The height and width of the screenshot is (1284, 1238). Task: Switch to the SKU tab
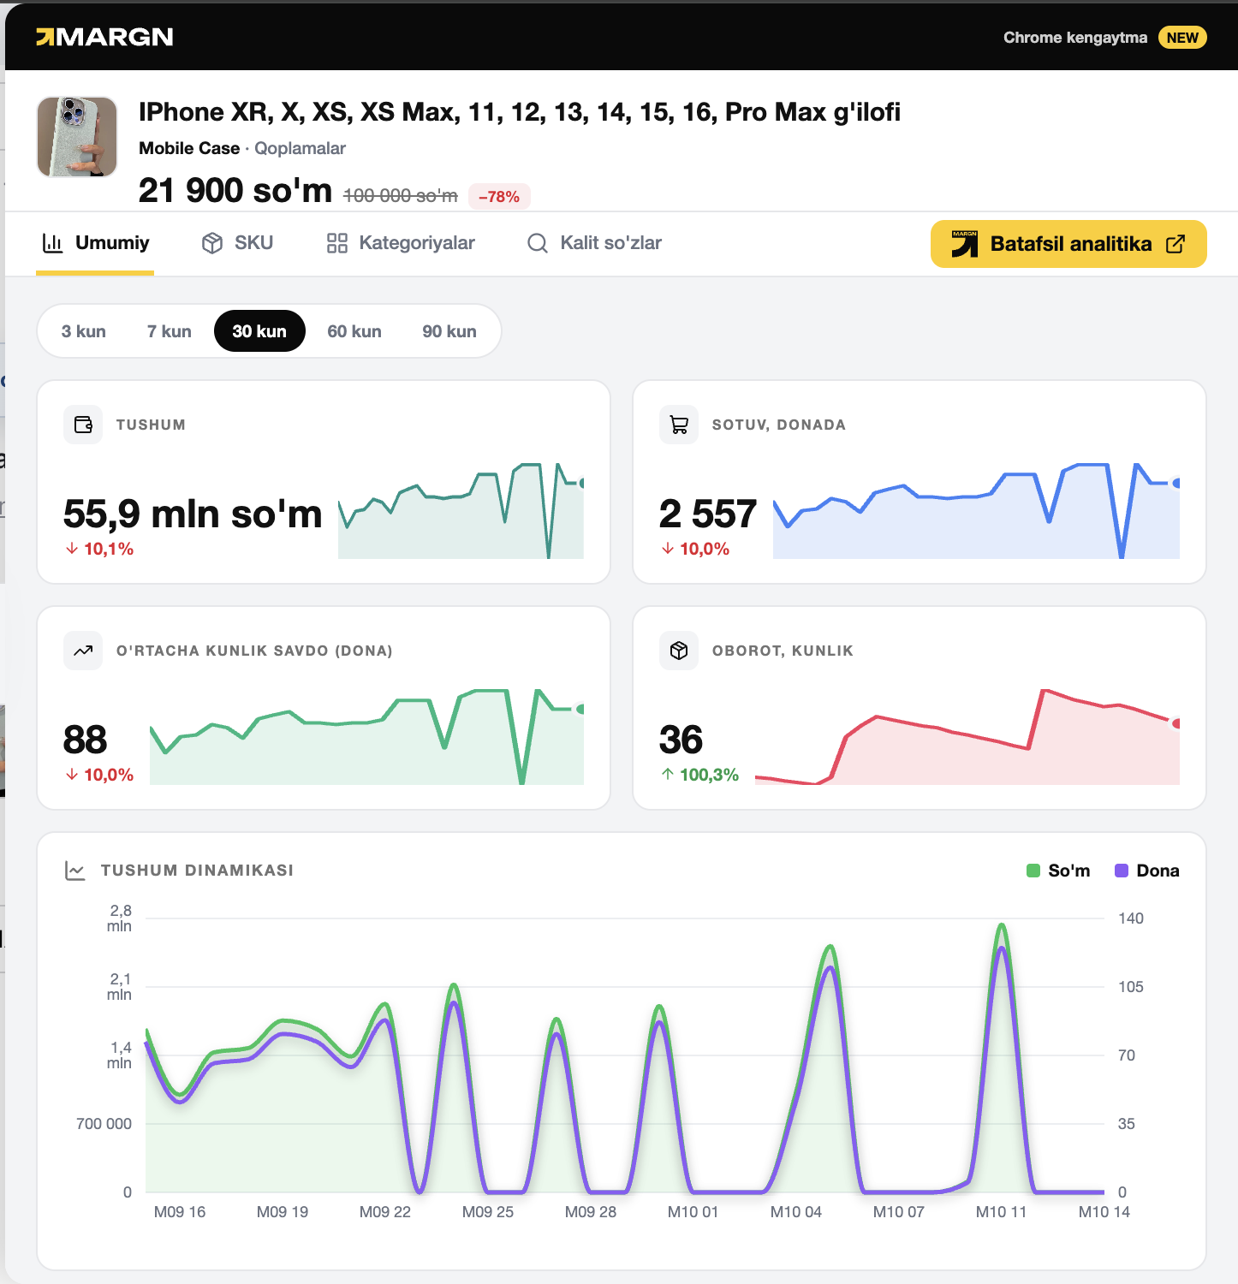click(x=237, y=243)
